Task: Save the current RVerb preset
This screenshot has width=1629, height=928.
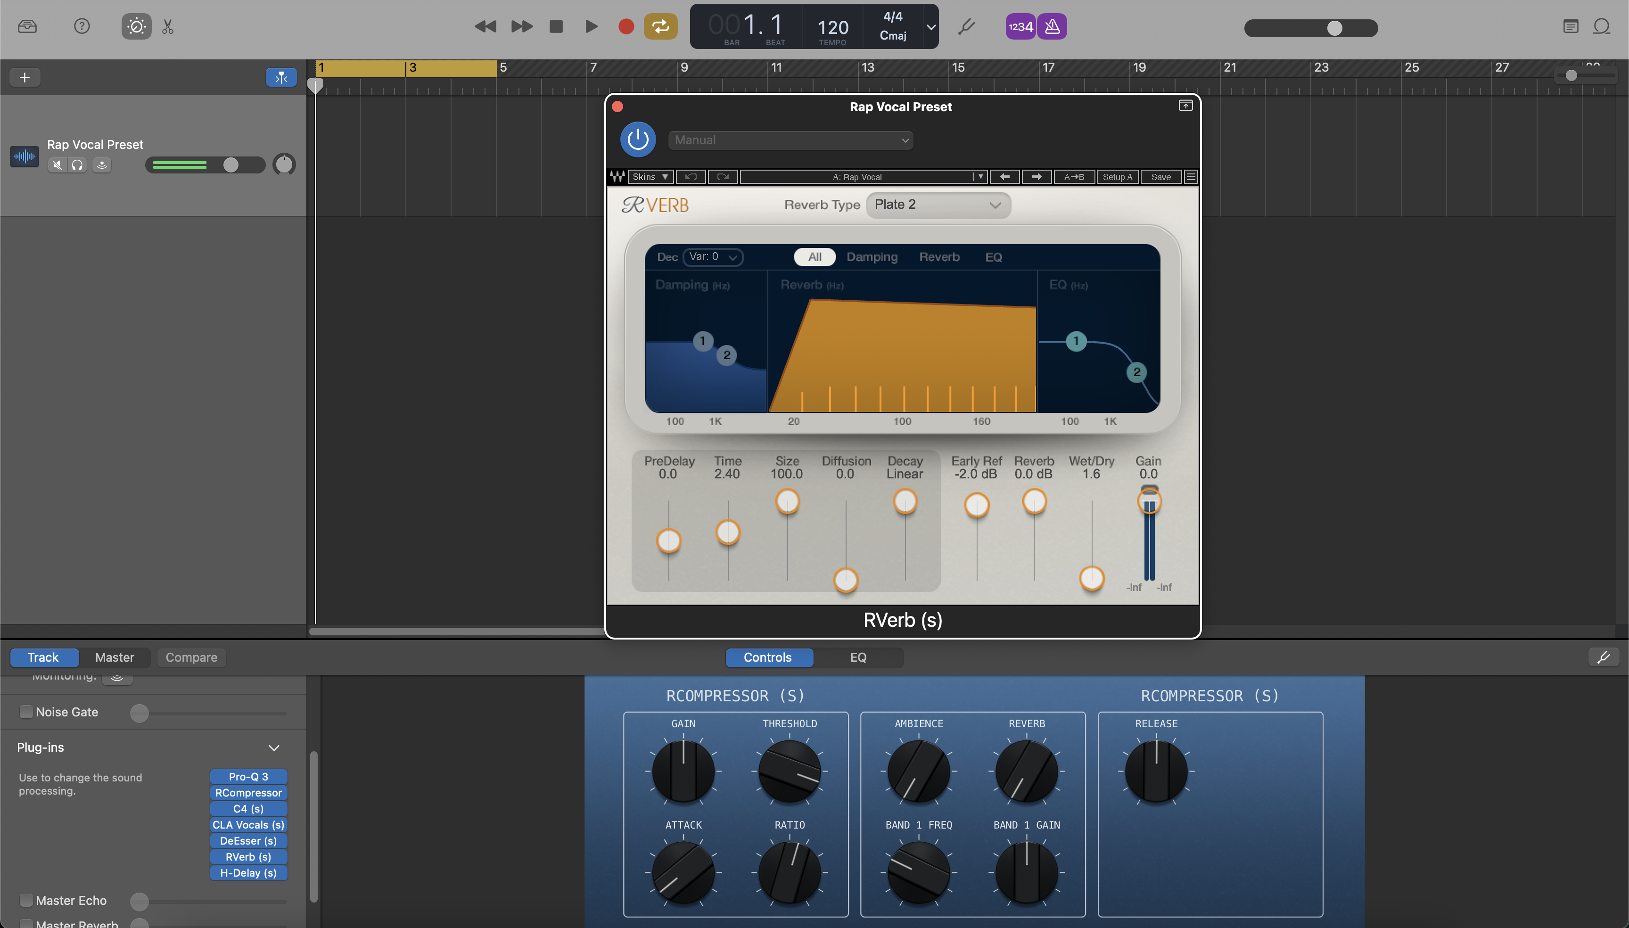Action: pos(1160,177)
